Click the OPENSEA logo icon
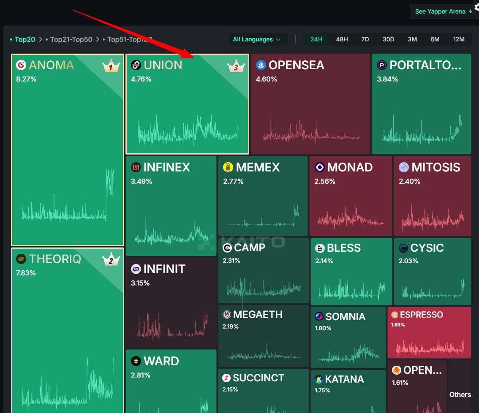This screenshot has width=479, height=413. pyautogui.click(x=261, y=65)
